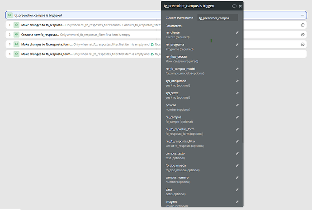Click the database icon on step 3

coord(17,44)
